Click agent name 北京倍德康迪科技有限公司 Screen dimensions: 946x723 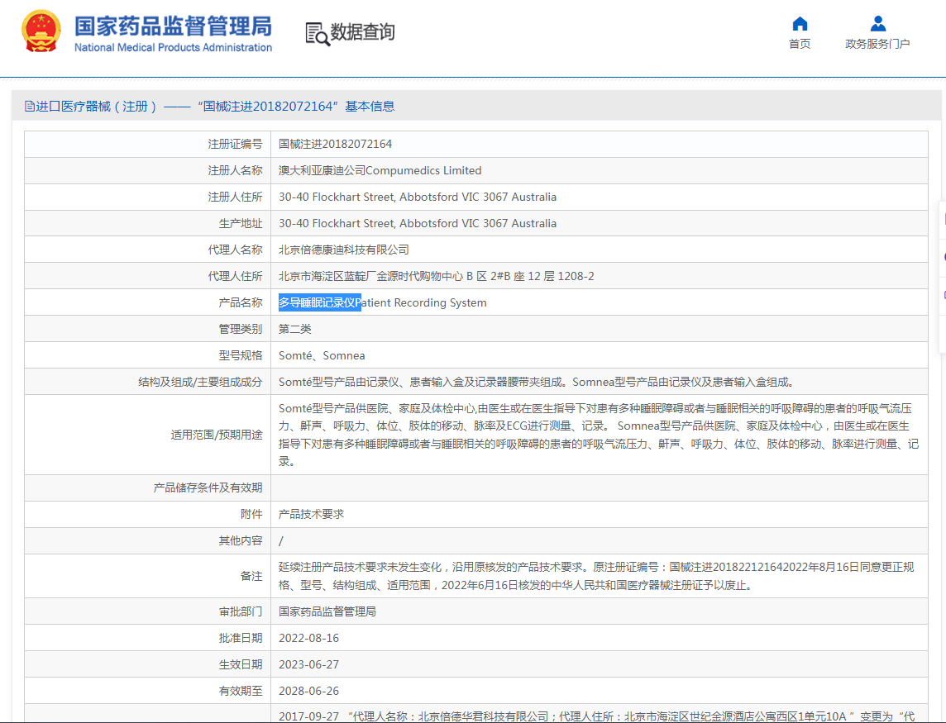tap(344, 250)
